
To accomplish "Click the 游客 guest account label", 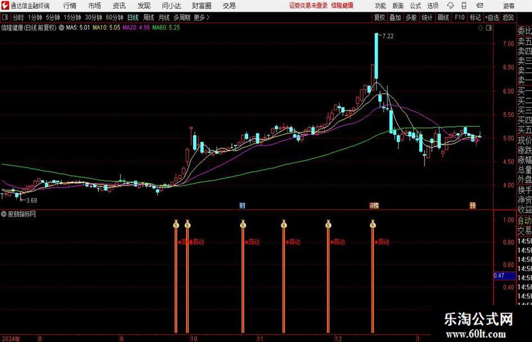I will pos(508,6).
